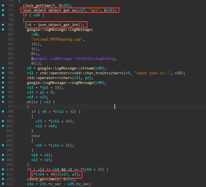Toggle breakpoint dot on line 98
206x187 pixels.
pyautogui.click(x=3, y=111)
